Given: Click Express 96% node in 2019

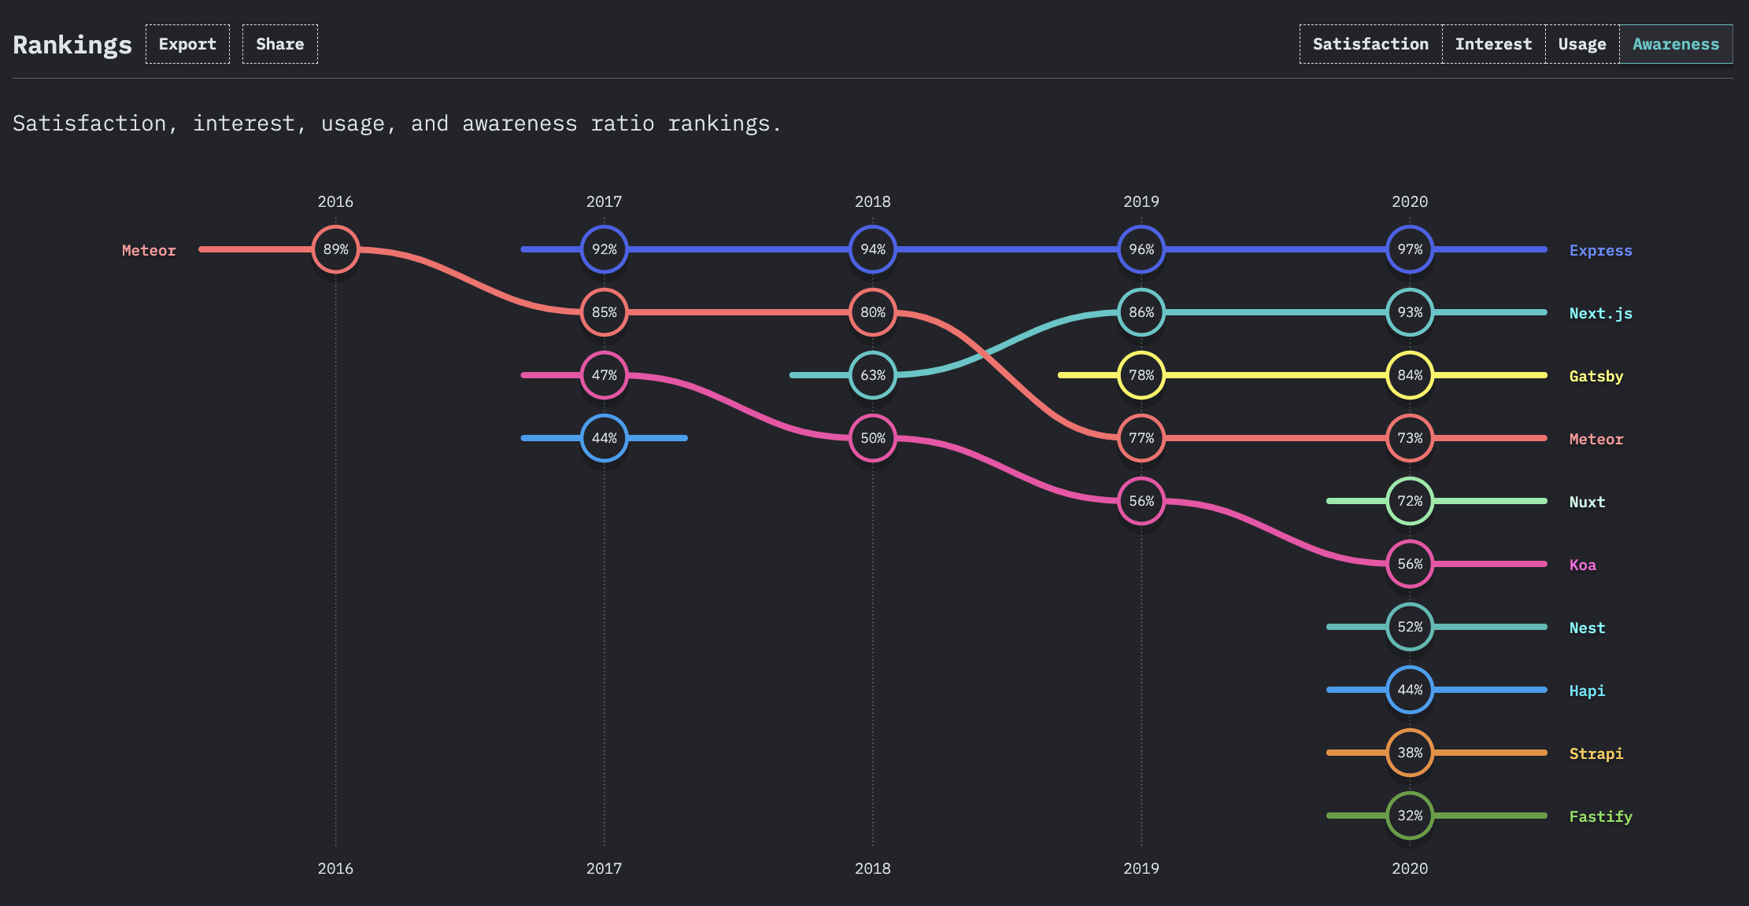Looking at the screenshot, I should (1141, 249).
